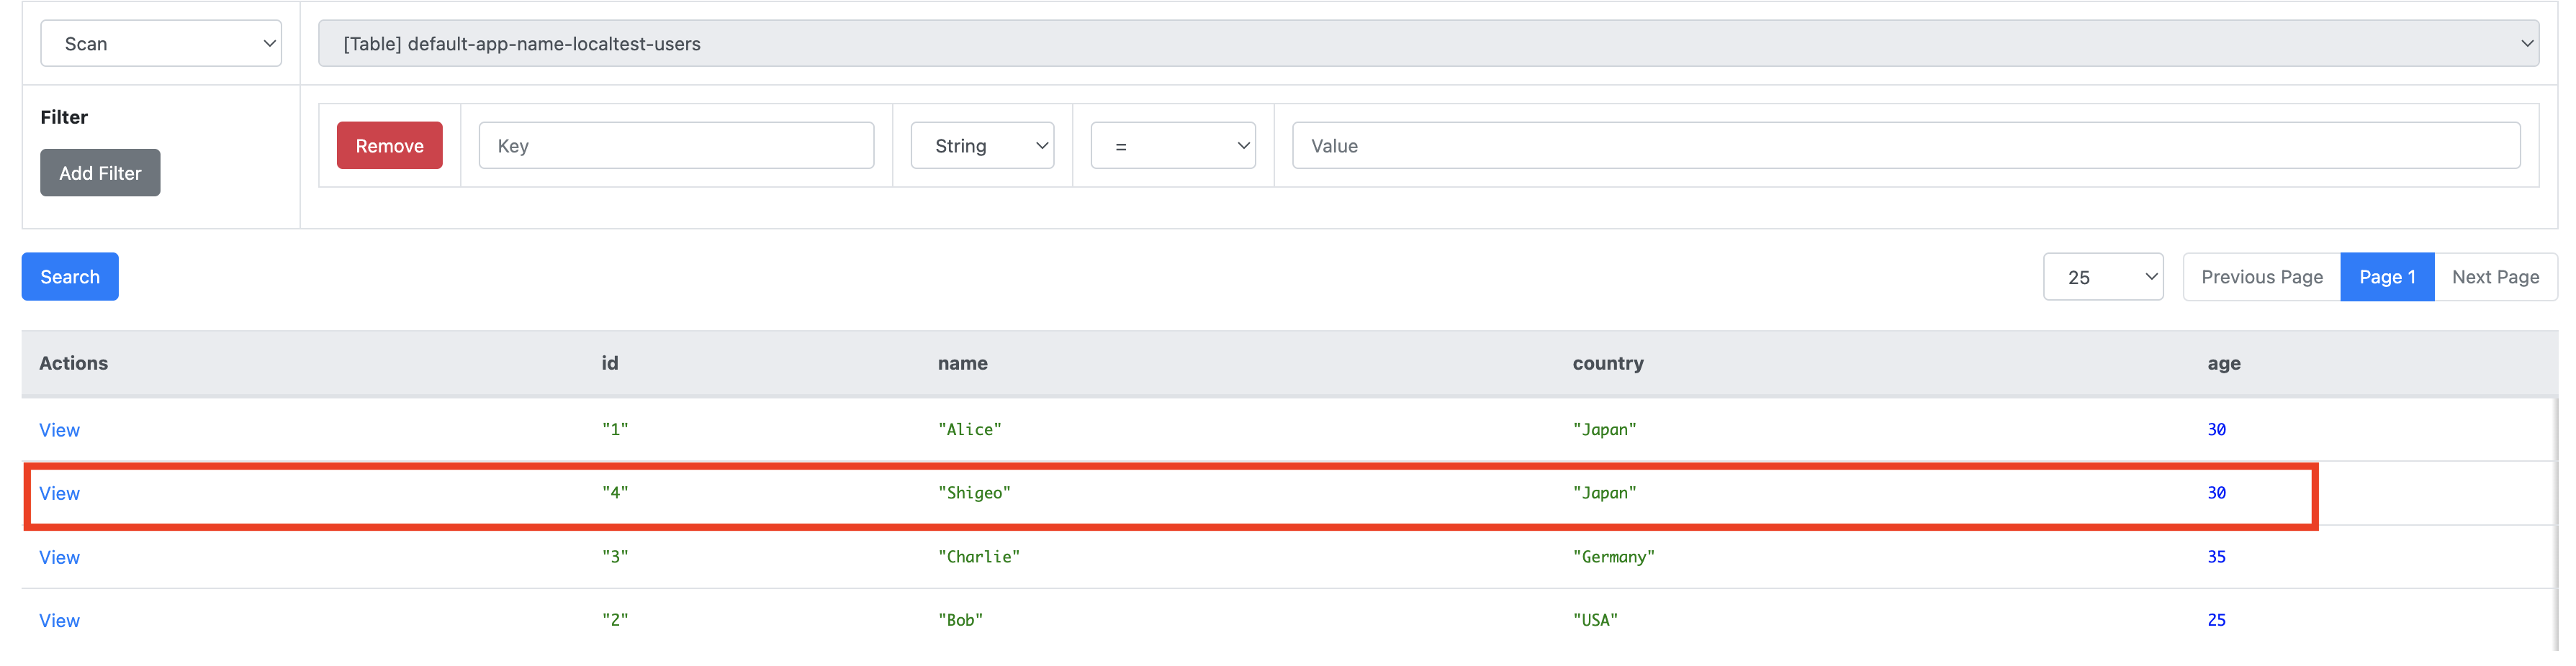Open View link for Shigeo row
2576x666 pixels.
(x=59, y=493)
